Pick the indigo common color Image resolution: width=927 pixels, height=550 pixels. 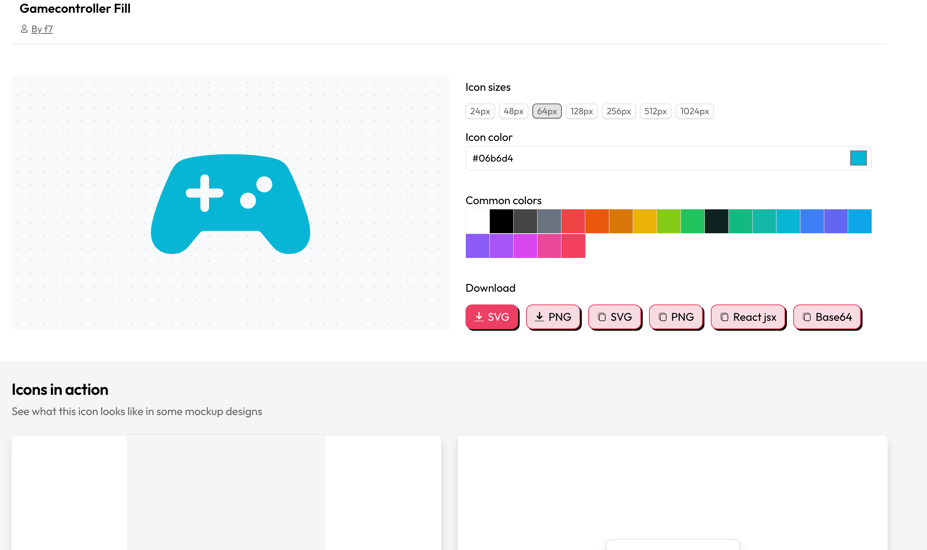[x=836, y=221]
